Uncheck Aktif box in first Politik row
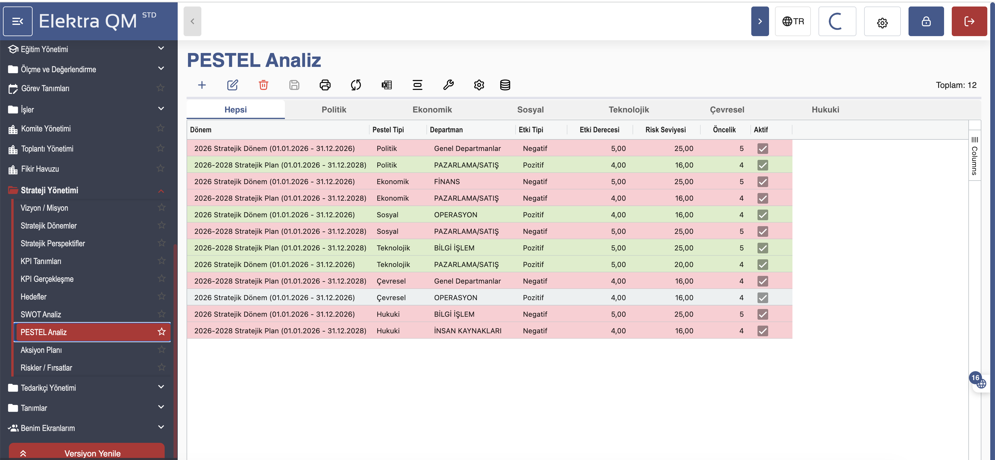Viewport: 995px width, 460px height. [763, 149]
